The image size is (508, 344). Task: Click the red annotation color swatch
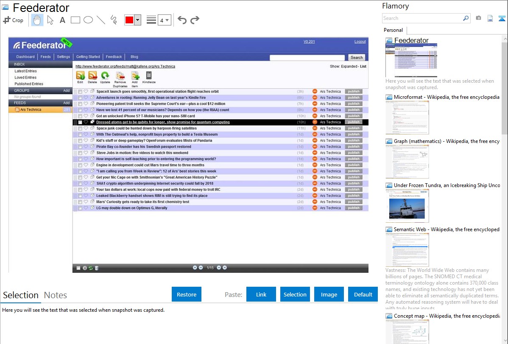(129, 20)
